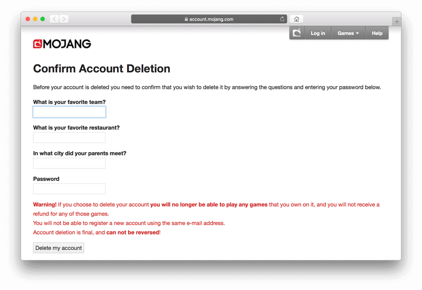
Task: Click the Mojang logo in the page header
Action: coord(62,44)
